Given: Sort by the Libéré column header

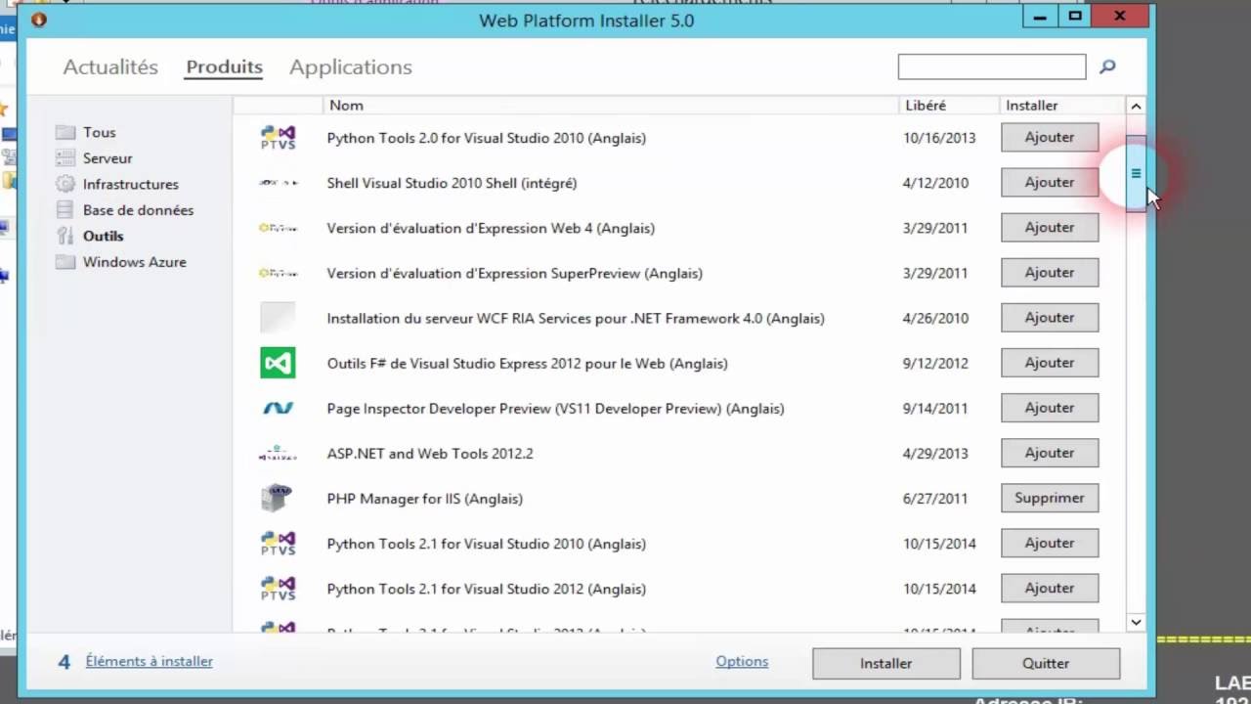Looking at the screenshot, I should pos(947,105).
